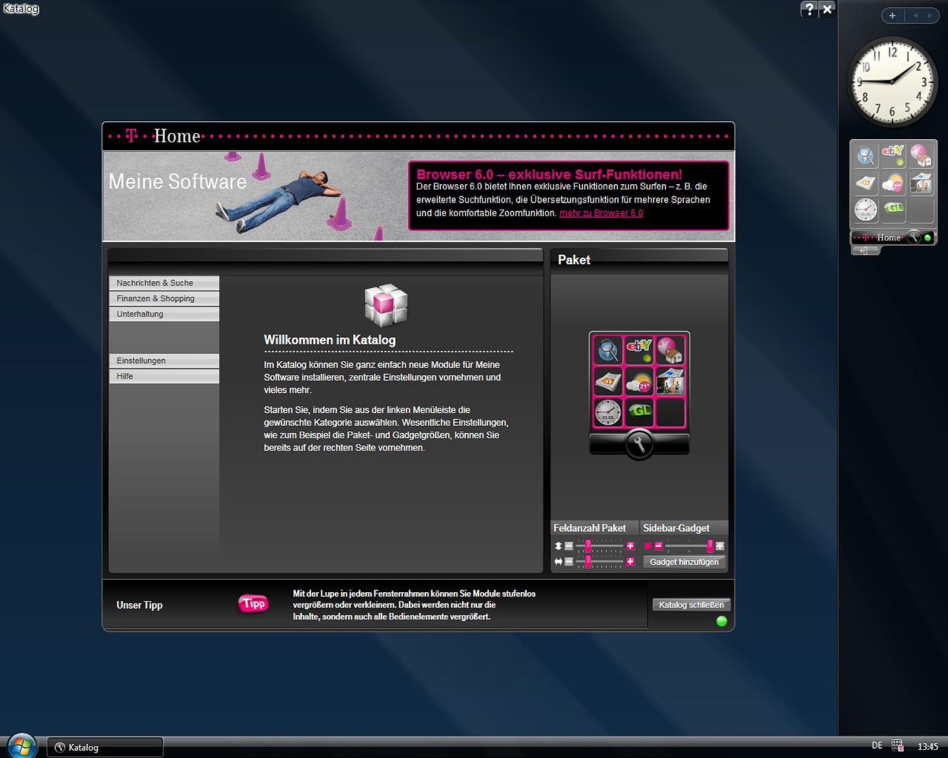Screen dimensions: 948x758
Task: Click the tray network icon
Action: coord(898,746)
